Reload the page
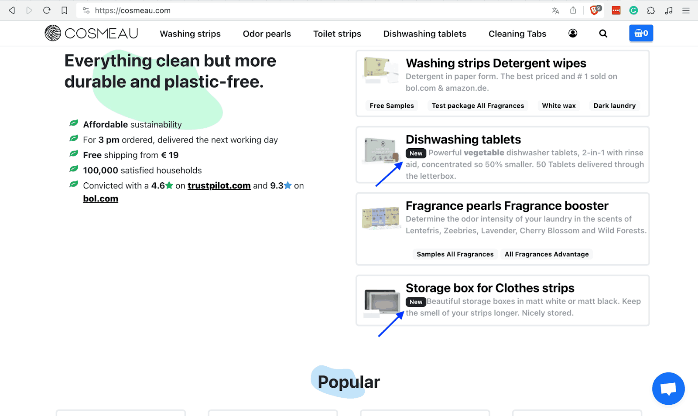Image resolution: width=698 pixels, height=416 pixels. pyautogui.click(x=47, y=10)
